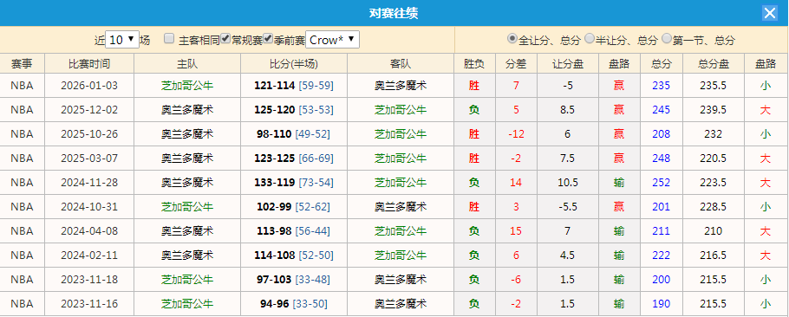Select the 全让分、总分 radio button
Viewport: 789px width, 317px height.
click(512, 39)
